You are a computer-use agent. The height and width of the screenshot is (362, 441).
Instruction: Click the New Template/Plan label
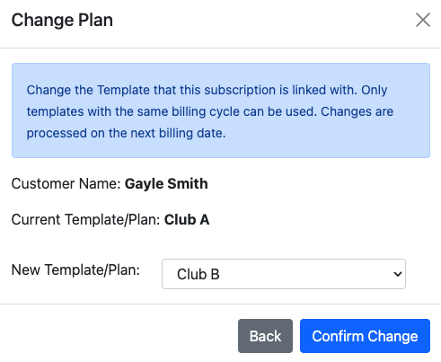coord(75,269)
